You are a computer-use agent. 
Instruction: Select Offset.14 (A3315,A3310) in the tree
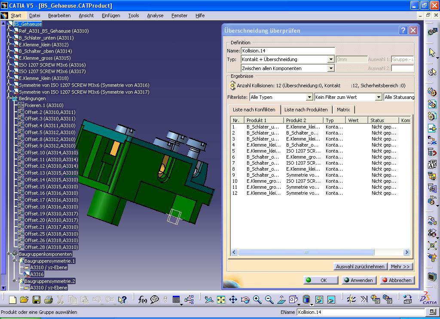coord(51,179)
